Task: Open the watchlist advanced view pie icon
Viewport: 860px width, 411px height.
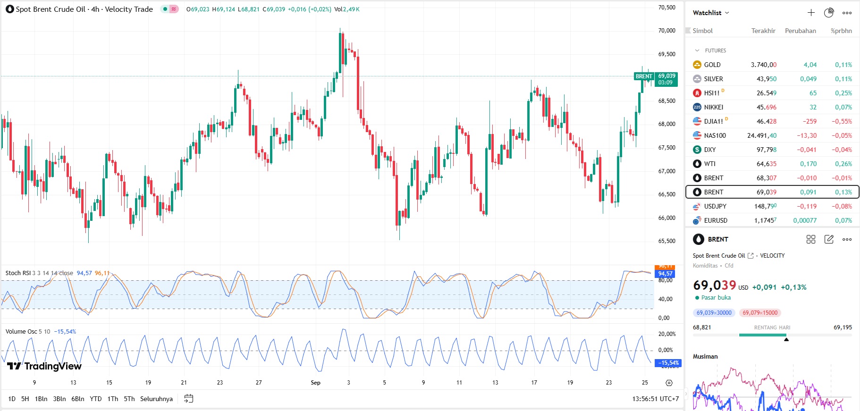Action: pos(829,13)
